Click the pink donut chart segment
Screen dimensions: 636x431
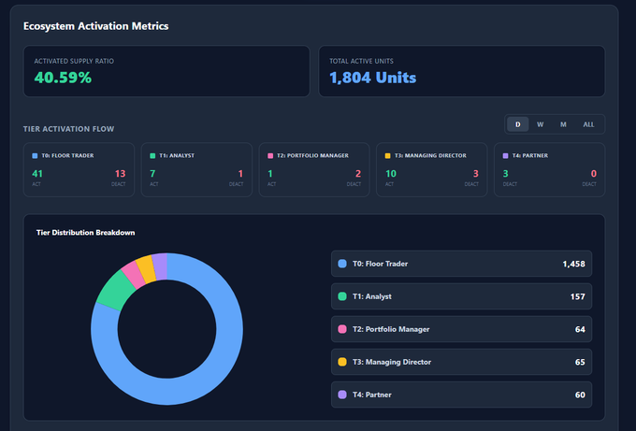point(134,274)
